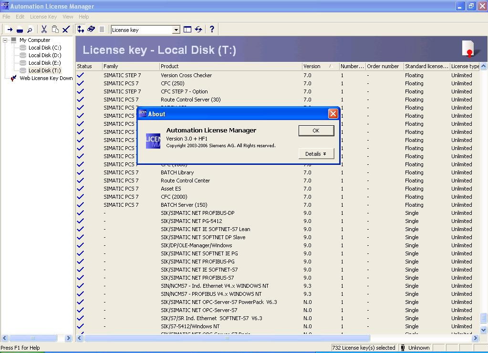488x353 pixels.
Task: Sort by the License type column header
Action: [465, 66]
